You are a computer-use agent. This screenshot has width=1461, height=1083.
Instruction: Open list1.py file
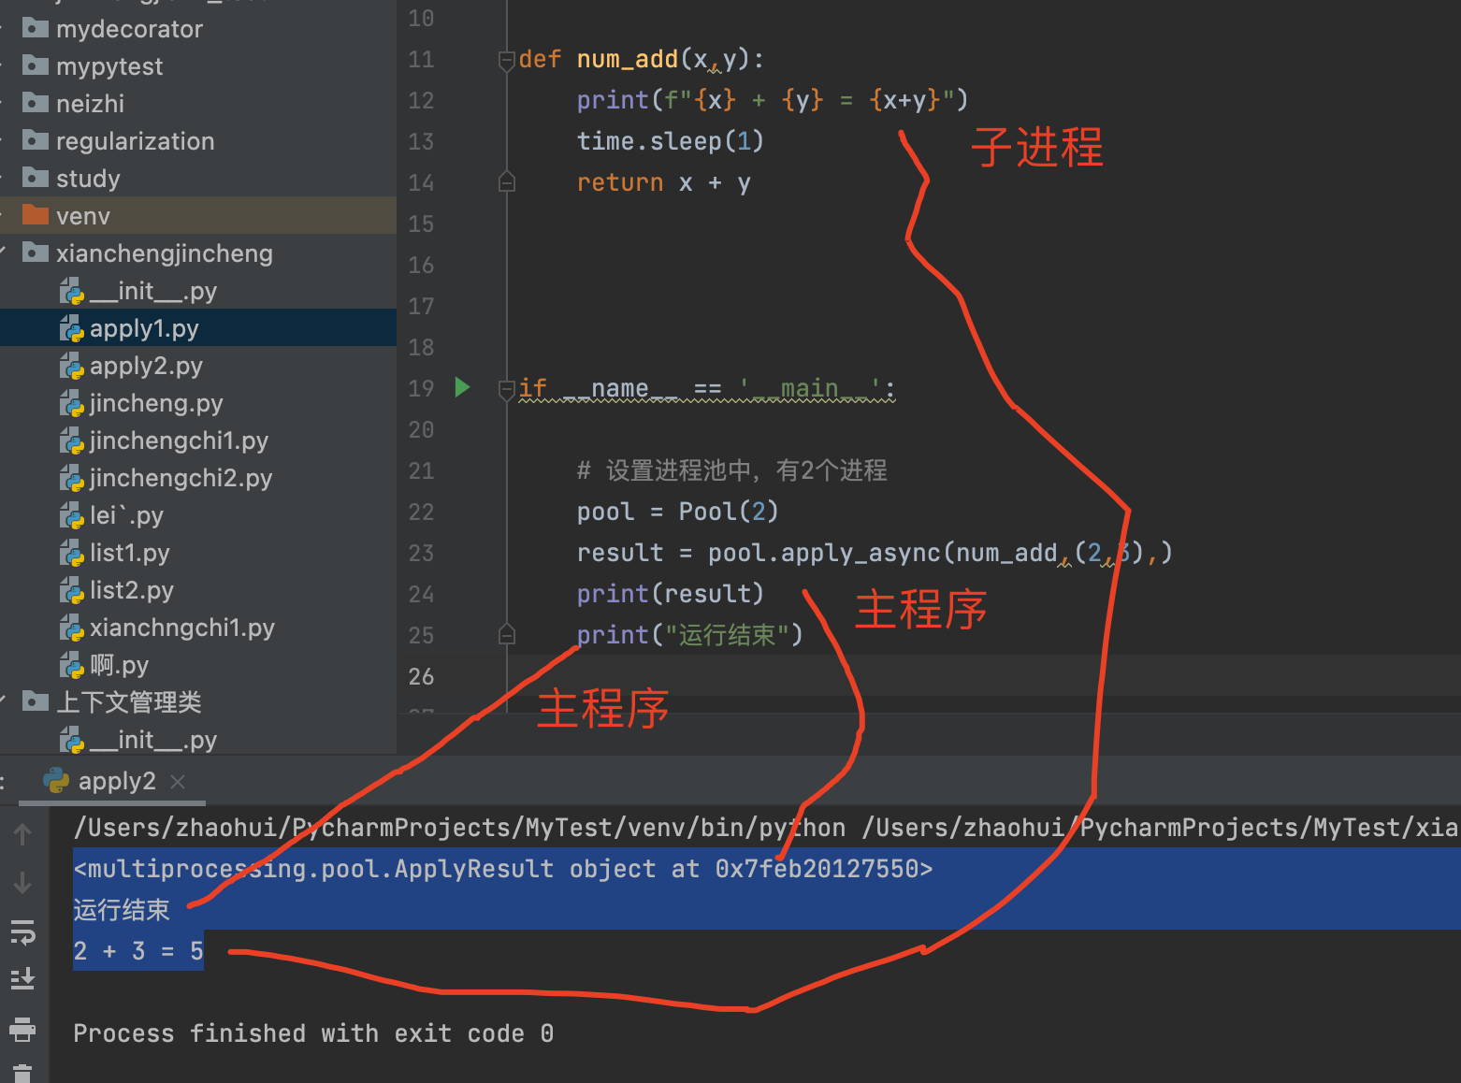pos(129,553)
